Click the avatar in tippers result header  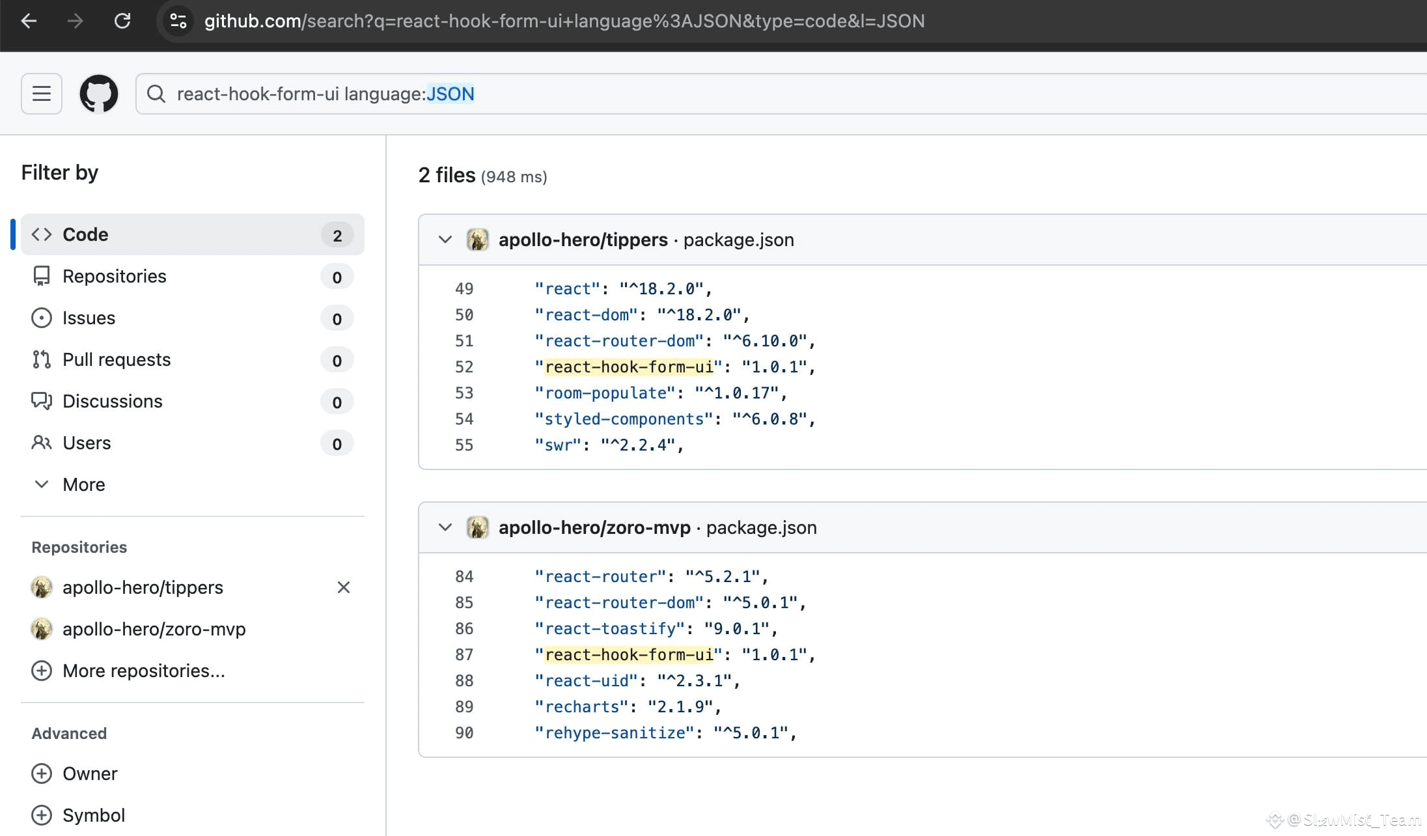point(478,240)
